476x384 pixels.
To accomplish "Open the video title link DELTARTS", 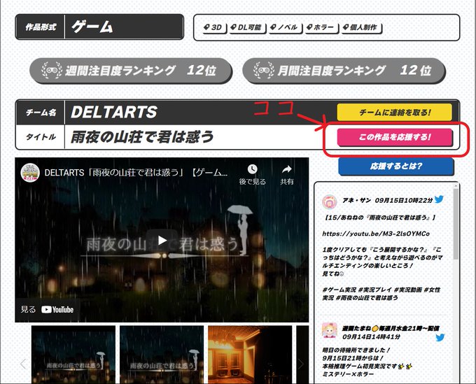I will [136, 173].
